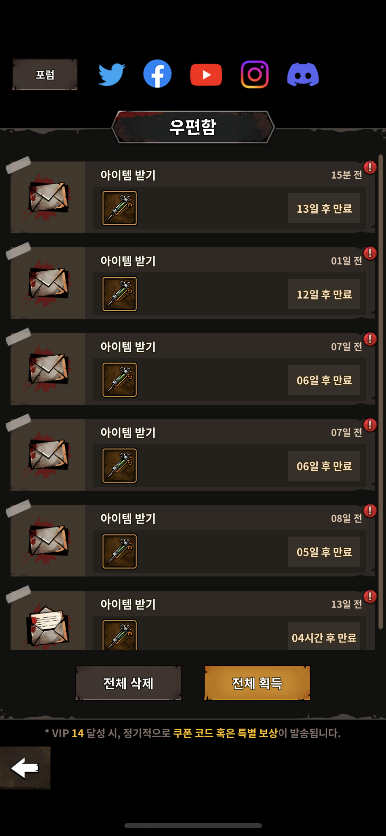Screen dimensions: 386x836
Task: Tap the red alert badge on the 15분 전 mail
Action: point(370,167)
